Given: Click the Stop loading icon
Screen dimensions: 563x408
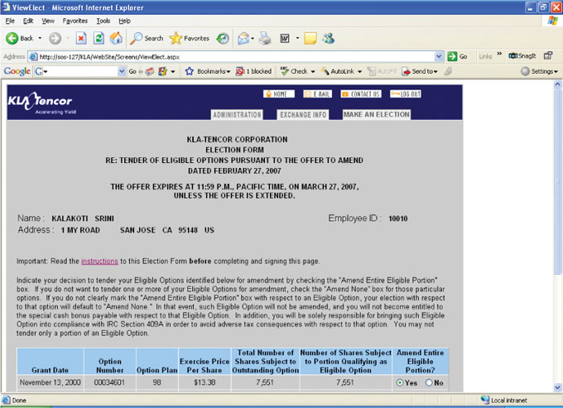Looking at the screenshot, I should (x=81, y=38).
